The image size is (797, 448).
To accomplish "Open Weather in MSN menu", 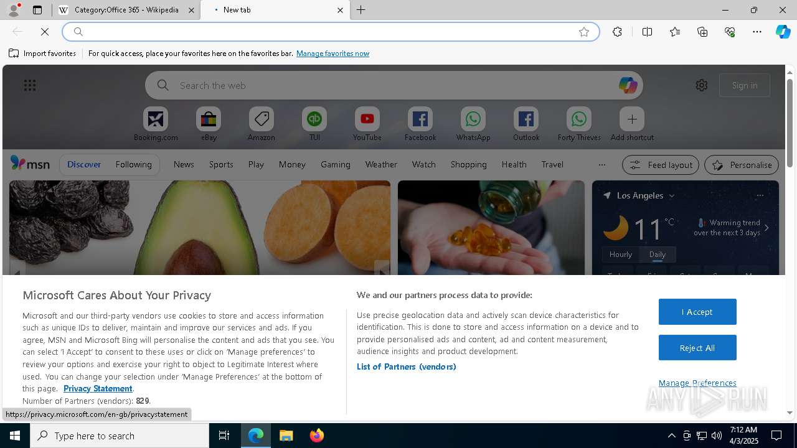I will click(381, 164).
